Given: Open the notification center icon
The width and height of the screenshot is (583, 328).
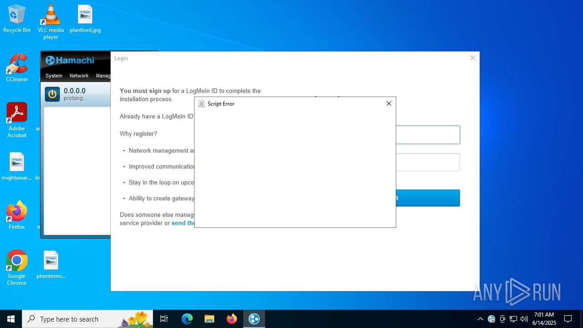Looking at the screenshot, I should click(x=568, y=319).
